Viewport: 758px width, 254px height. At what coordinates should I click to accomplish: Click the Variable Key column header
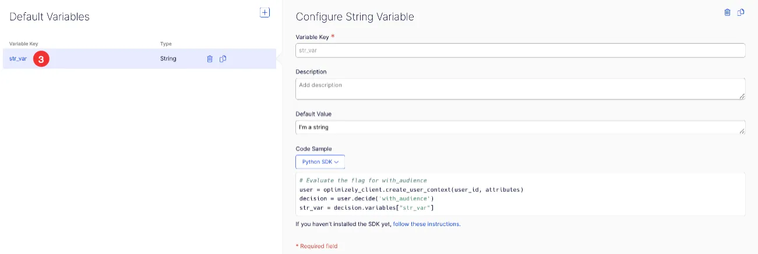(x=23, y=44)
